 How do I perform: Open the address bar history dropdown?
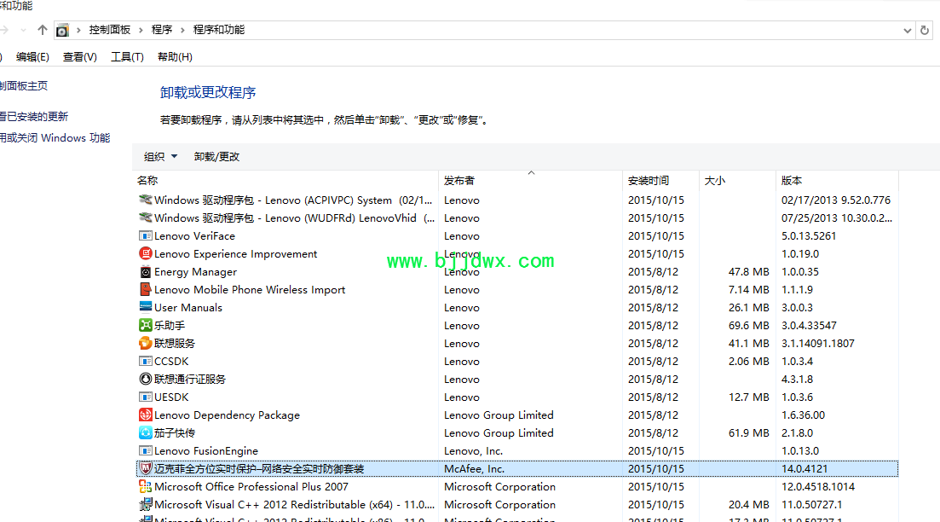pos(907,31)
